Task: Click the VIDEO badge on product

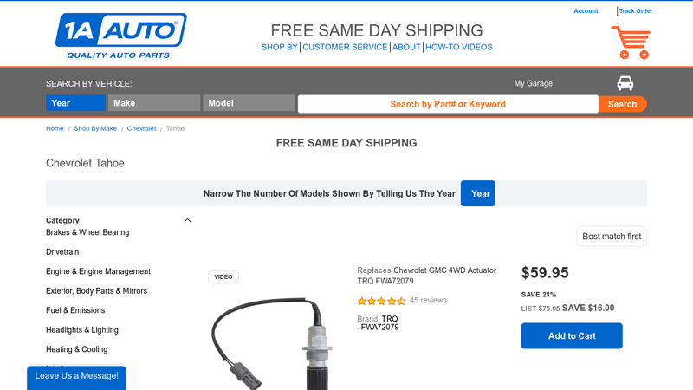Action: pyautogui.click(x=223, y=276)
